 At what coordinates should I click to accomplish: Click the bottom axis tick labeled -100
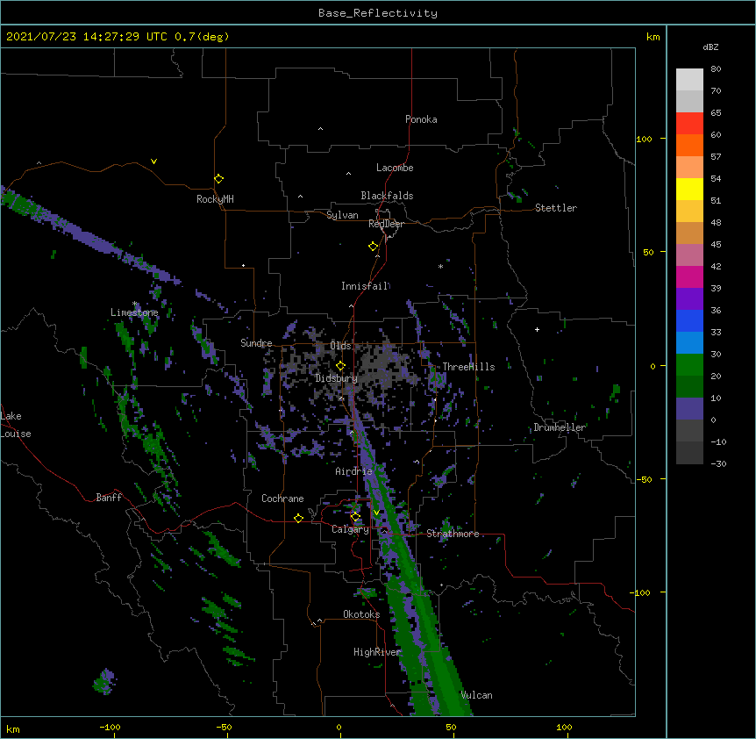110,728
